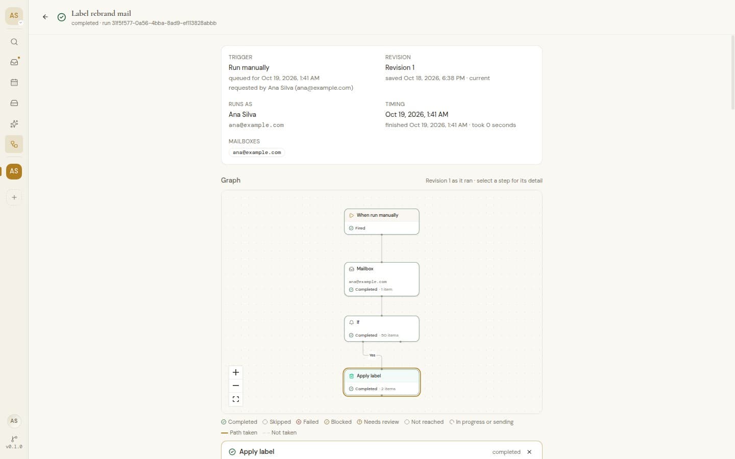Open the search icon in sidebar
The image size is (735, 459).
point(14,42)
